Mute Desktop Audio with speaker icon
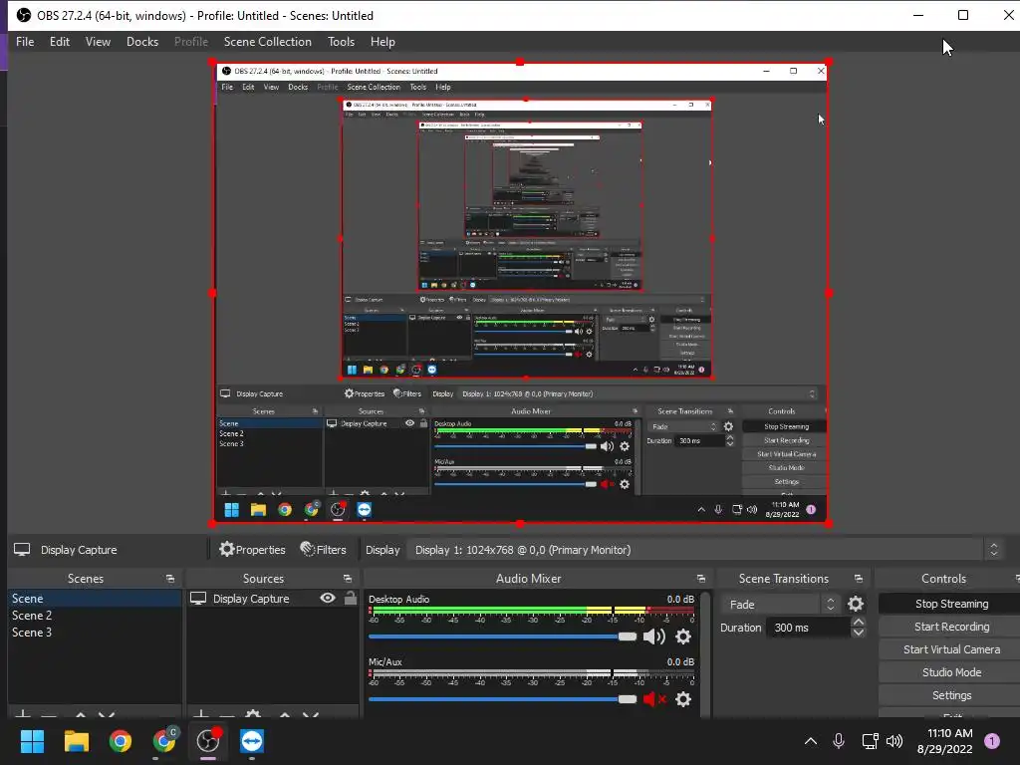 tap(653, 637)
